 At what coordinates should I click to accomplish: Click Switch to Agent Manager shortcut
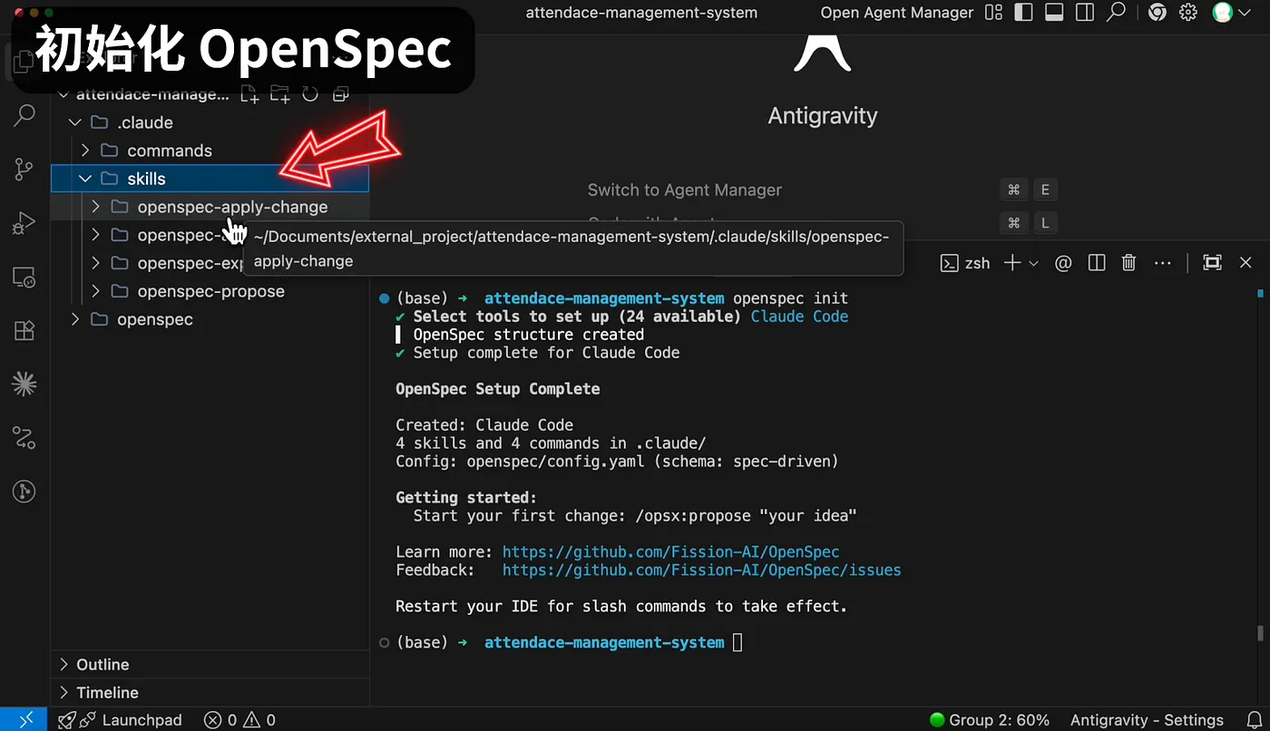pos(684,190)
